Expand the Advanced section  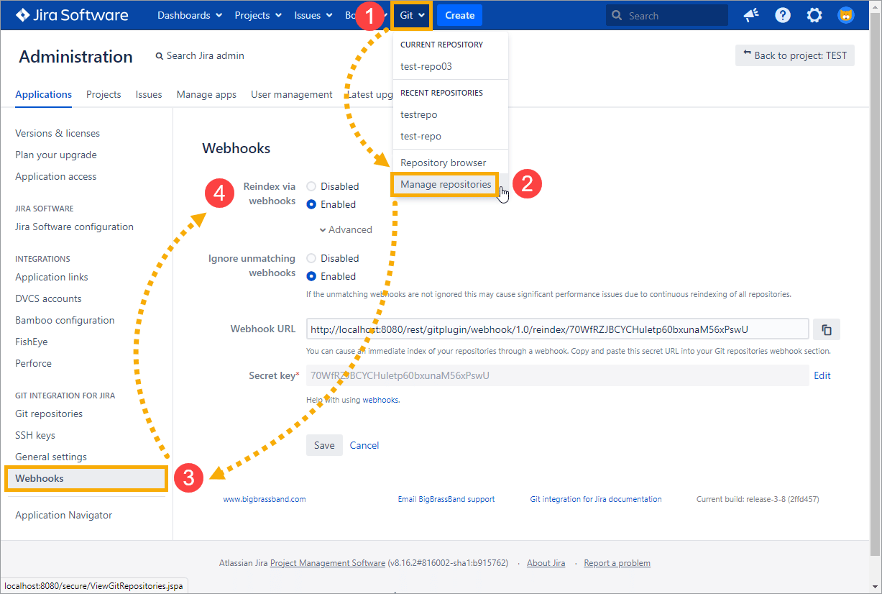pyautogui.click(x=346, y=229)
